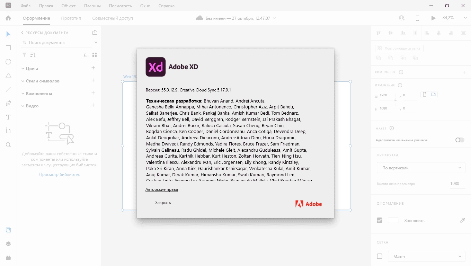Viewport: 471px width, 266px height.
Task: Select the Pen tool
Action: pos(9,103)
